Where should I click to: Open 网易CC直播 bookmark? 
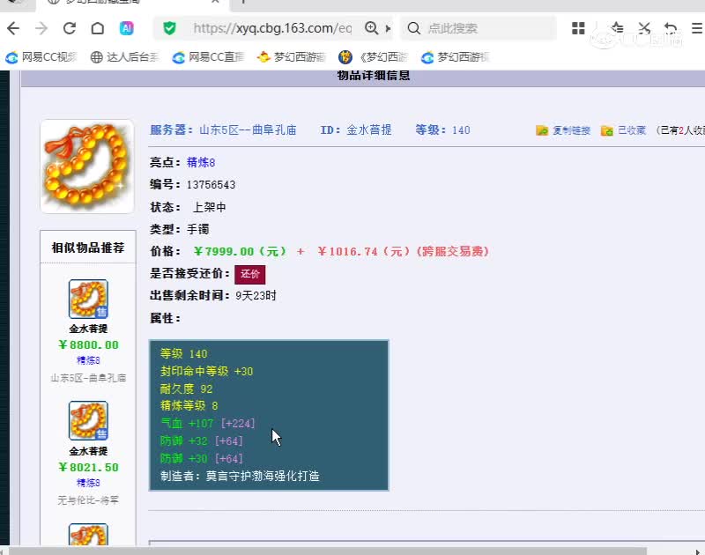[x=208, y=57]
